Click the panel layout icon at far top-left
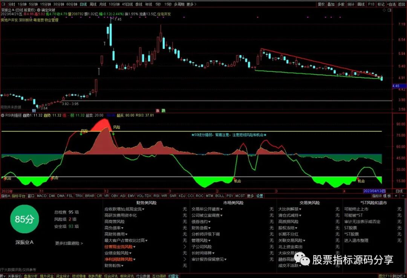 [3, 4]
